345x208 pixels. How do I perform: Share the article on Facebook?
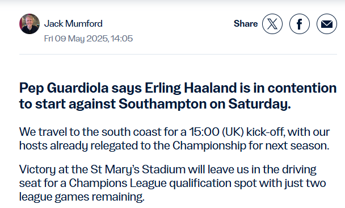(300, 24)
